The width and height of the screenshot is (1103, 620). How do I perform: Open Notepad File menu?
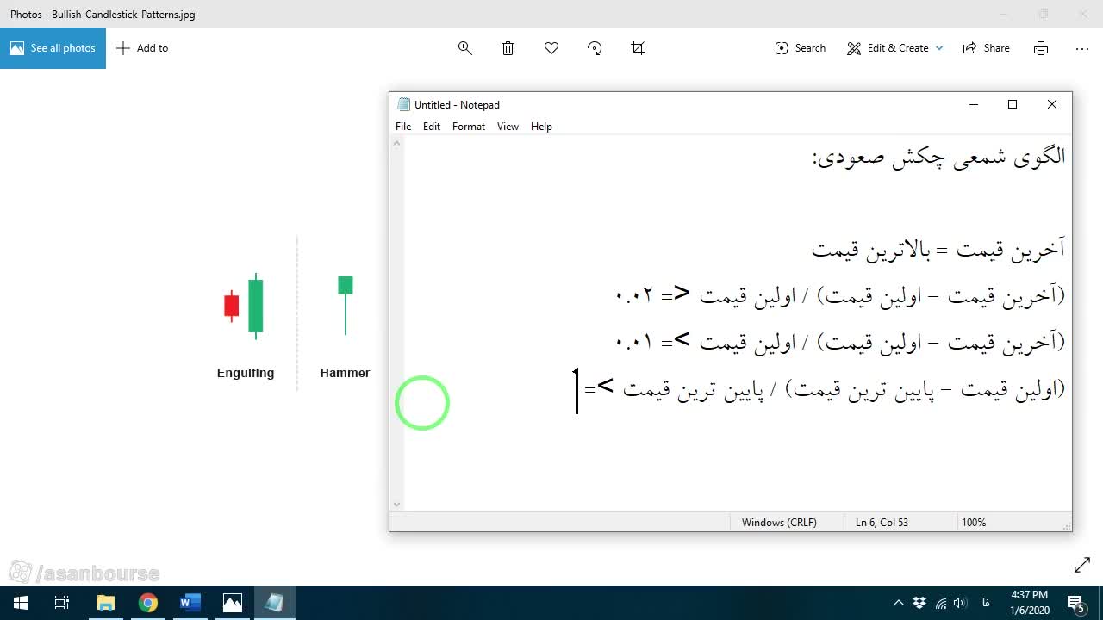(403, 127)
